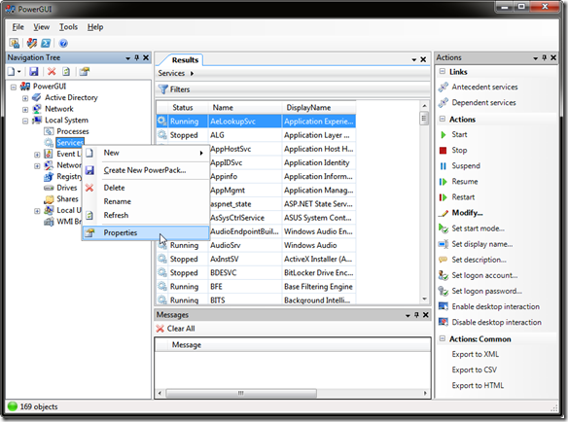Click the Services breadcrumb arrow
This screenshot has width=568, height=422.
coord(192,74)
